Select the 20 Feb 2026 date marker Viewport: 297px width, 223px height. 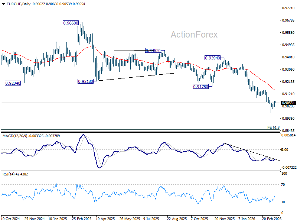(272, 219)
